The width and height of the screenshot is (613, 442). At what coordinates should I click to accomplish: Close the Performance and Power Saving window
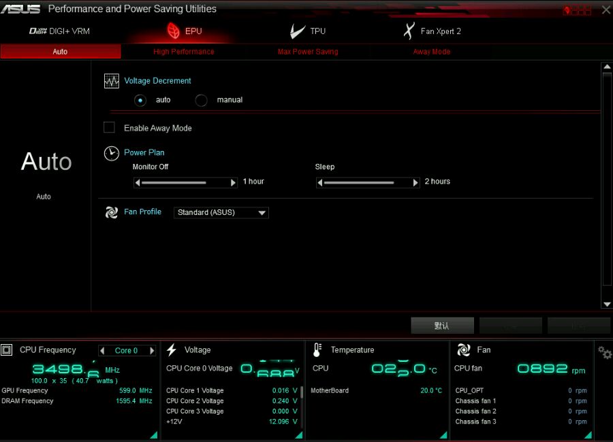[x=606, y=10]
